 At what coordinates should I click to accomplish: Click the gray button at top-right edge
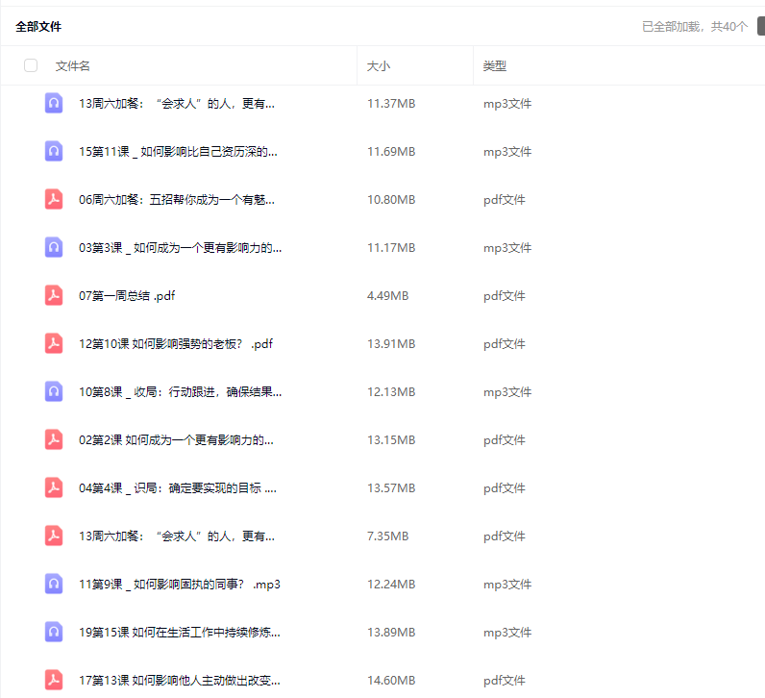[760, 26]
